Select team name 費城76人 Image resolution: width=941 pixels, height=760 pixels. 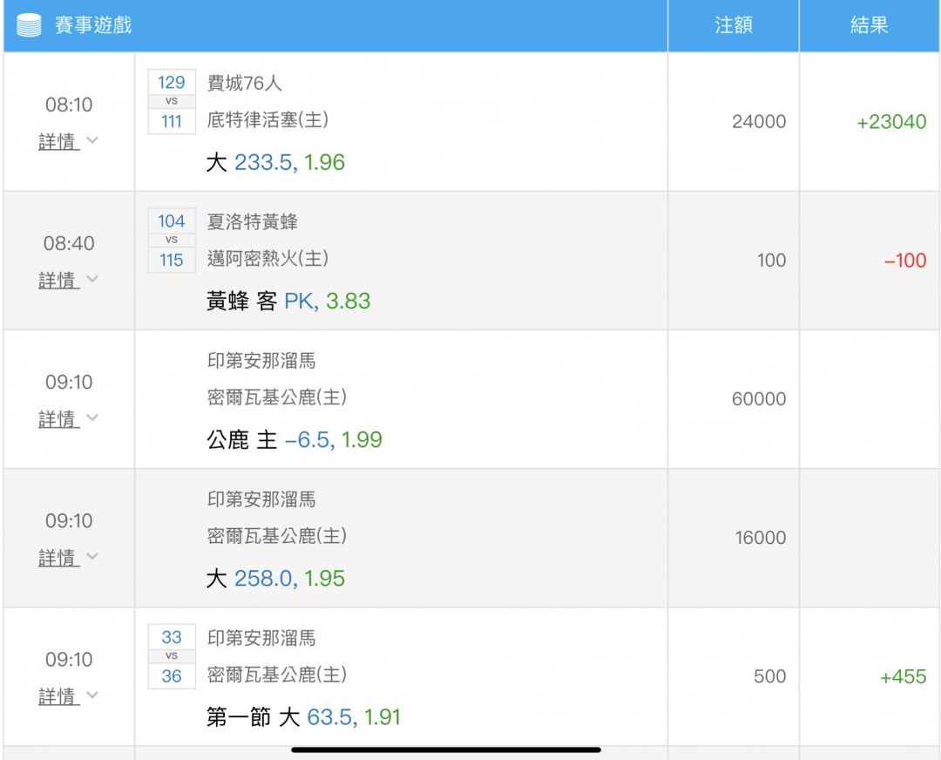(x=244, y=83)
